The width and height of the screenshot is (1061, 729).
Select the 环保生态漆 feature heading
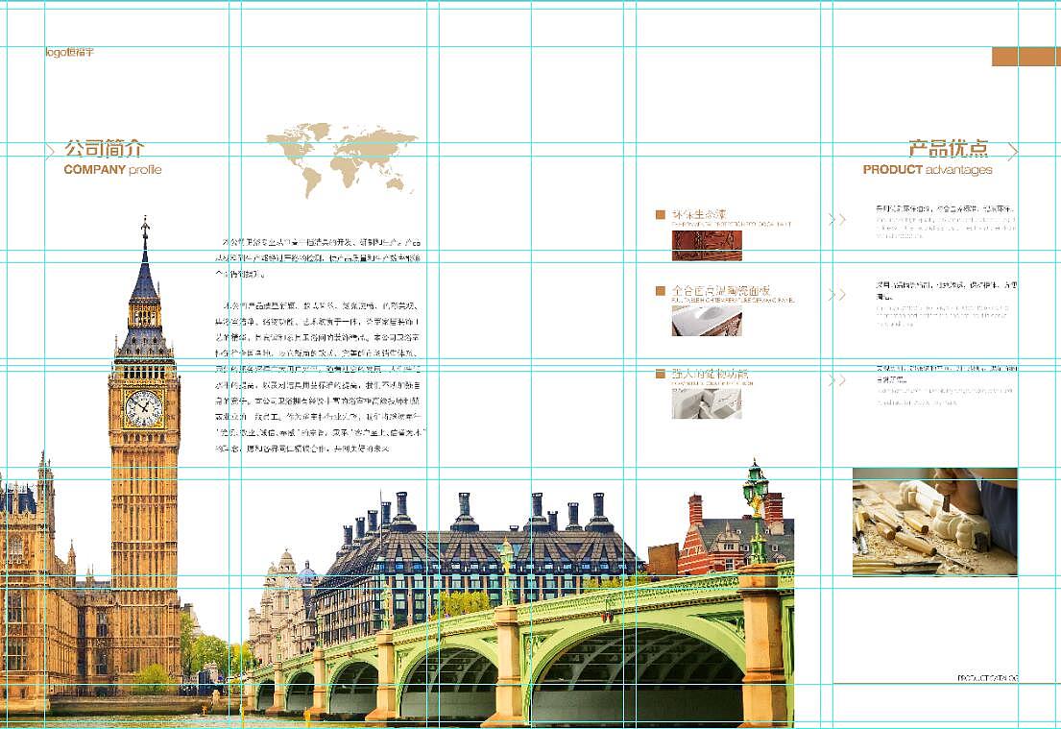coord(700,214)
